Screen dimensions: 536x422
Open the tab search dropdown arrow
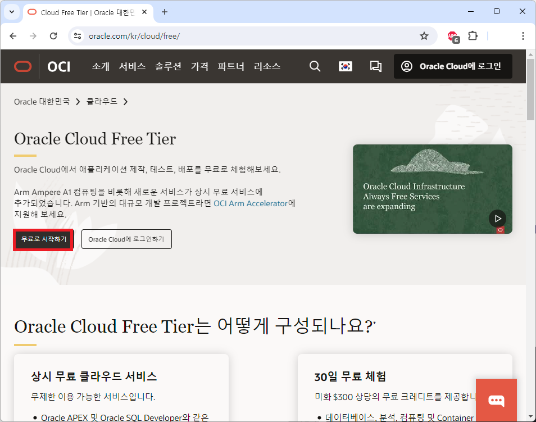tap(12, 12)
